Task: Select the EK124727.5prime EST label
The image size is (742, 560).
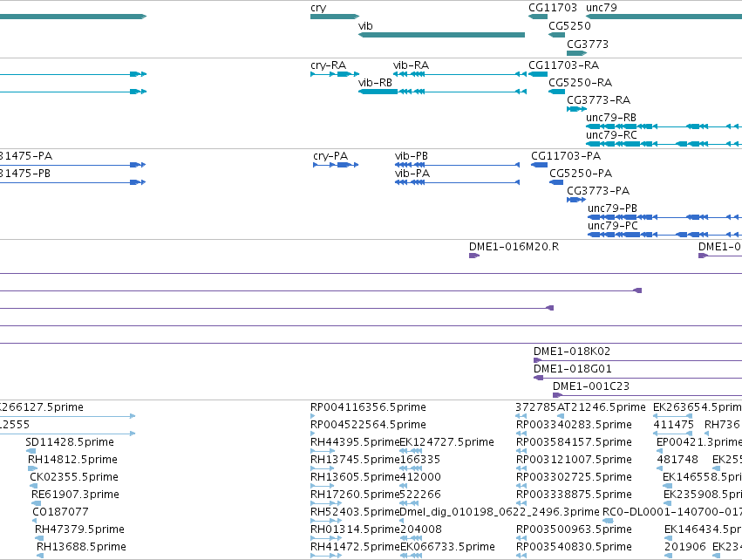Action: pos(446,442)
